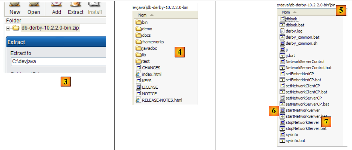Image resolution: width=352 pixels, height=150 pixels.
Task: Select the ij.bat file
Action: pos(290,55)
